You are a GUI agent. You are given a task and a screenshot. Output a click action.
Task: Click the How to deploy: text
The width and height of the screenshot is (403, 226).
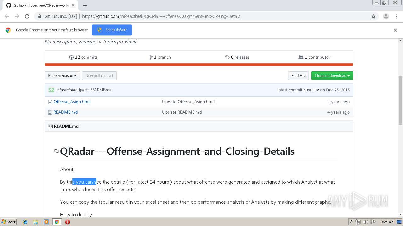coord(77,215)
